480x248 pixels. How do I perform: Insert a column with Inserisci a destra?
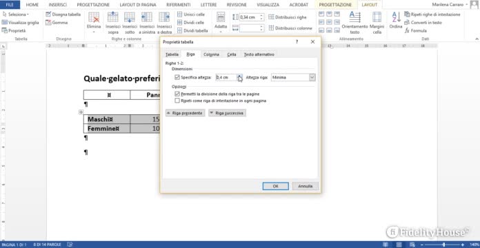pos(164,23)
